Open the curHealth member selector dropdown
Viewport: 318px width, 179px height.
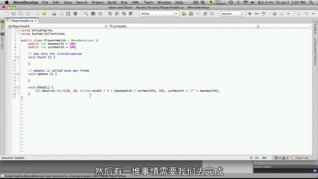(183, 27)
